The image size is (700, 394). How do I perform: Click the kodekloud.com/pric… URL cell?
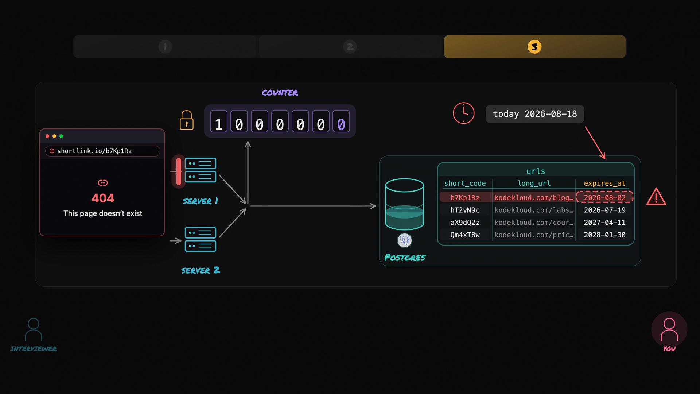[534, 235]
